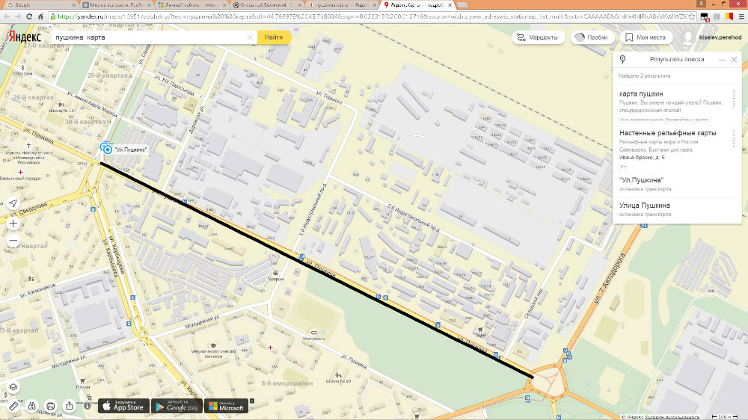
Task: Close the Результаты поиска panel
Action: pos(734,59)
